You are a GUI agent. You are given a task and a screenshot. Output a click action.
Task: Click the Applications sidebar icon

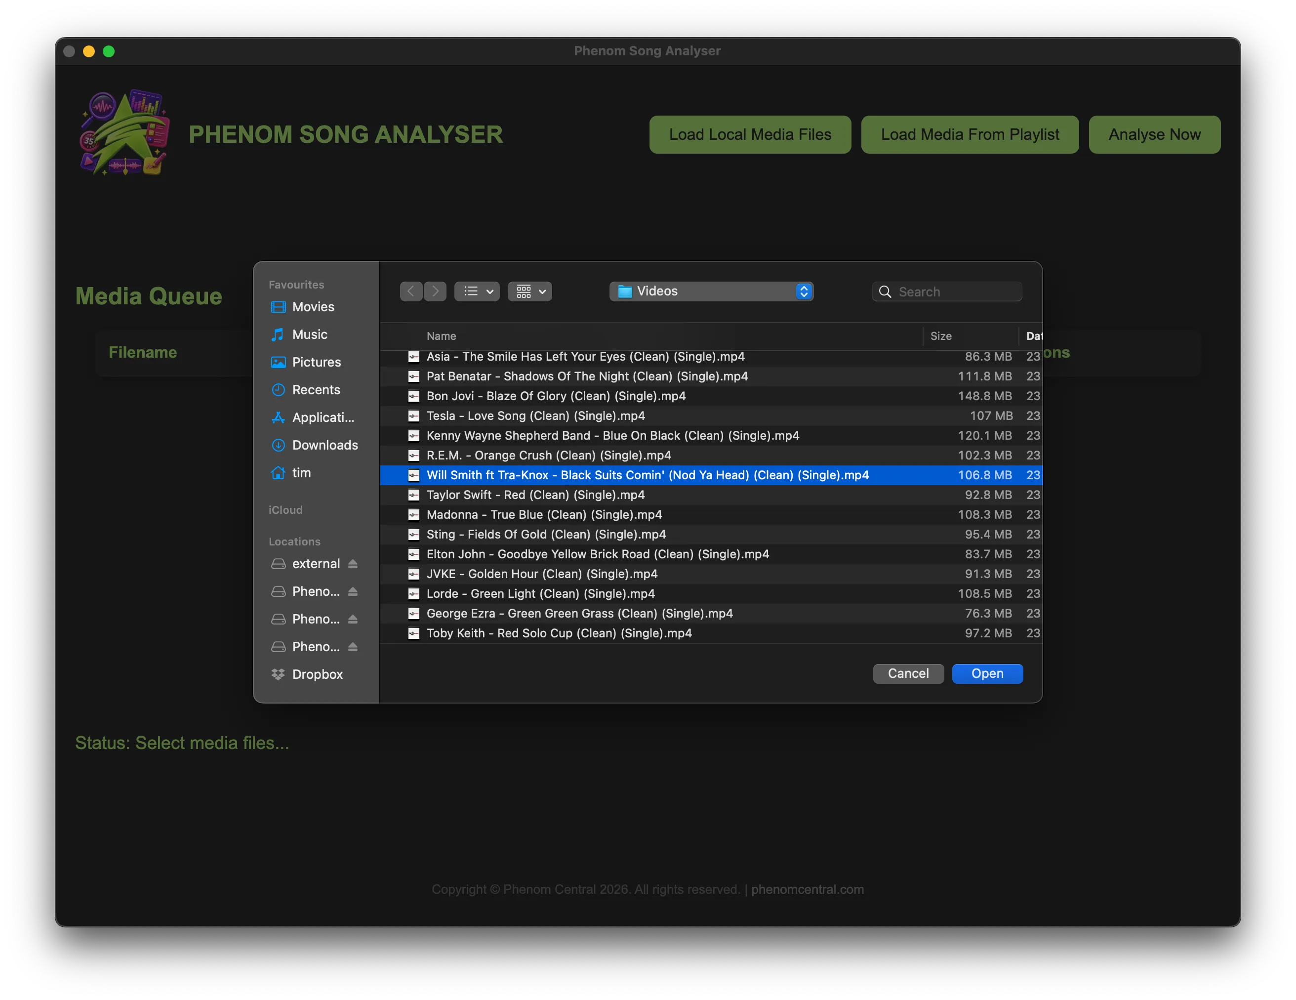[278, 417]
